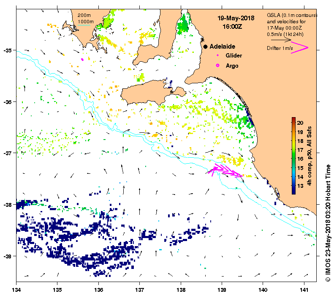
Task: Click the 1000m depth contour label
Action: coord(85,22)
